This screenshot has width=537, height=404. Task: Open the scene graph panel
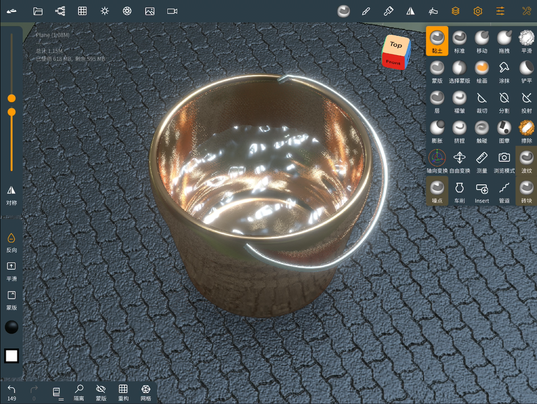tap(60, 11)
